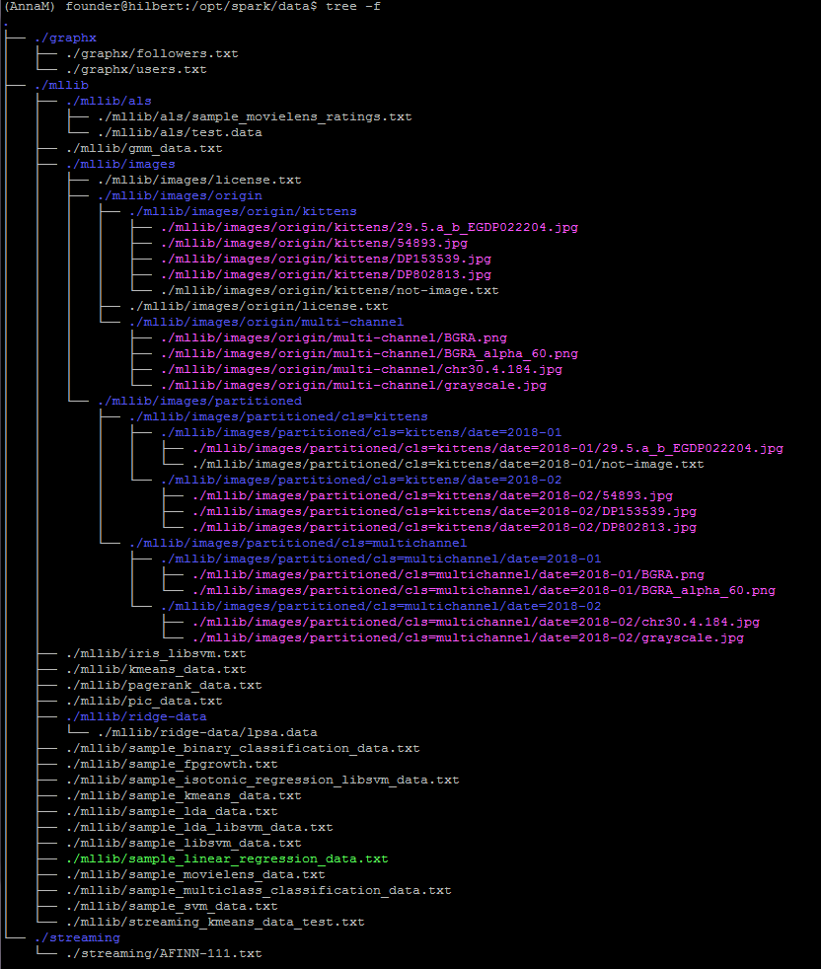Select origin/kittens/DP153539.jpg entry

click(326, 259)
